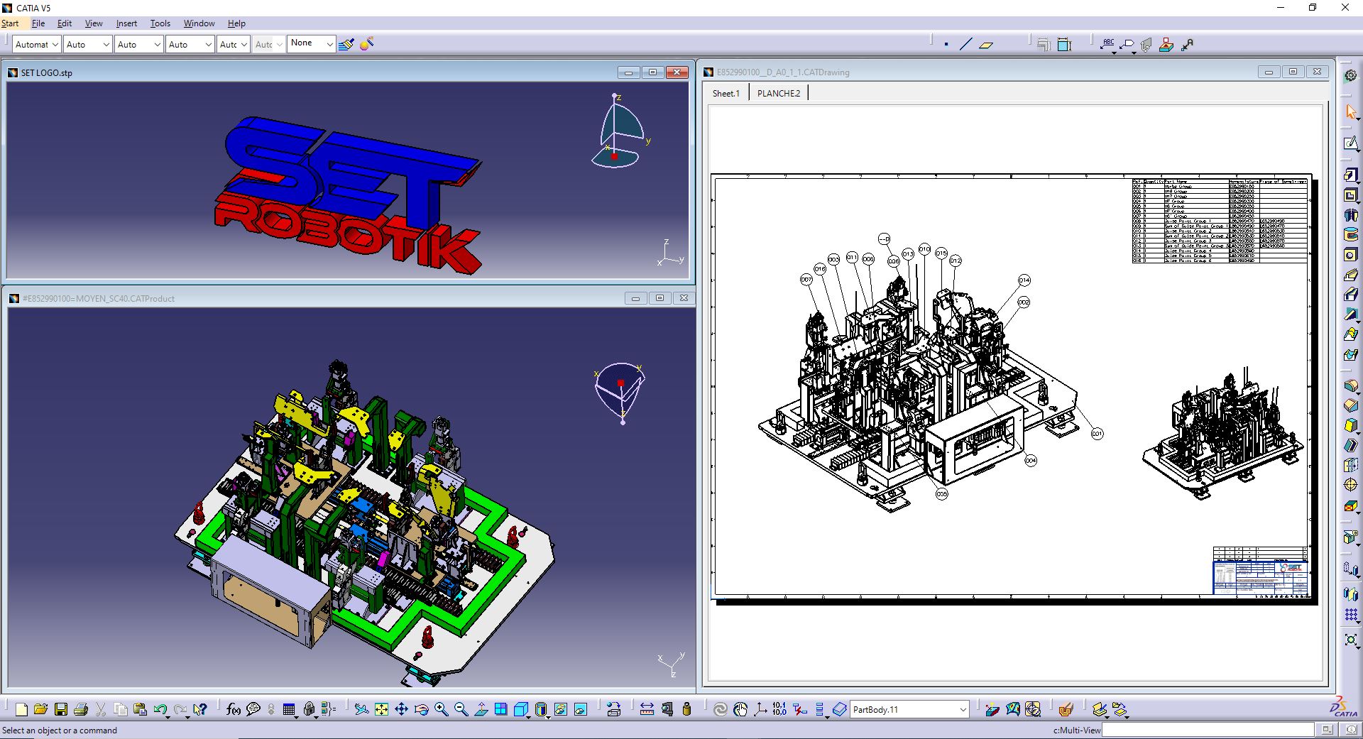Expand the Design Table flyout arrow
Image resolution: width=1363 pixels, height=739 pixels.
pos(297,716)
